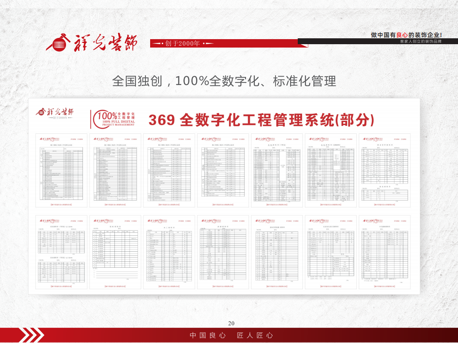Click the small 祥兴装饰 logo inside the white panel
The width and height of the screenshot is (458, 343).
coord(55,114)
